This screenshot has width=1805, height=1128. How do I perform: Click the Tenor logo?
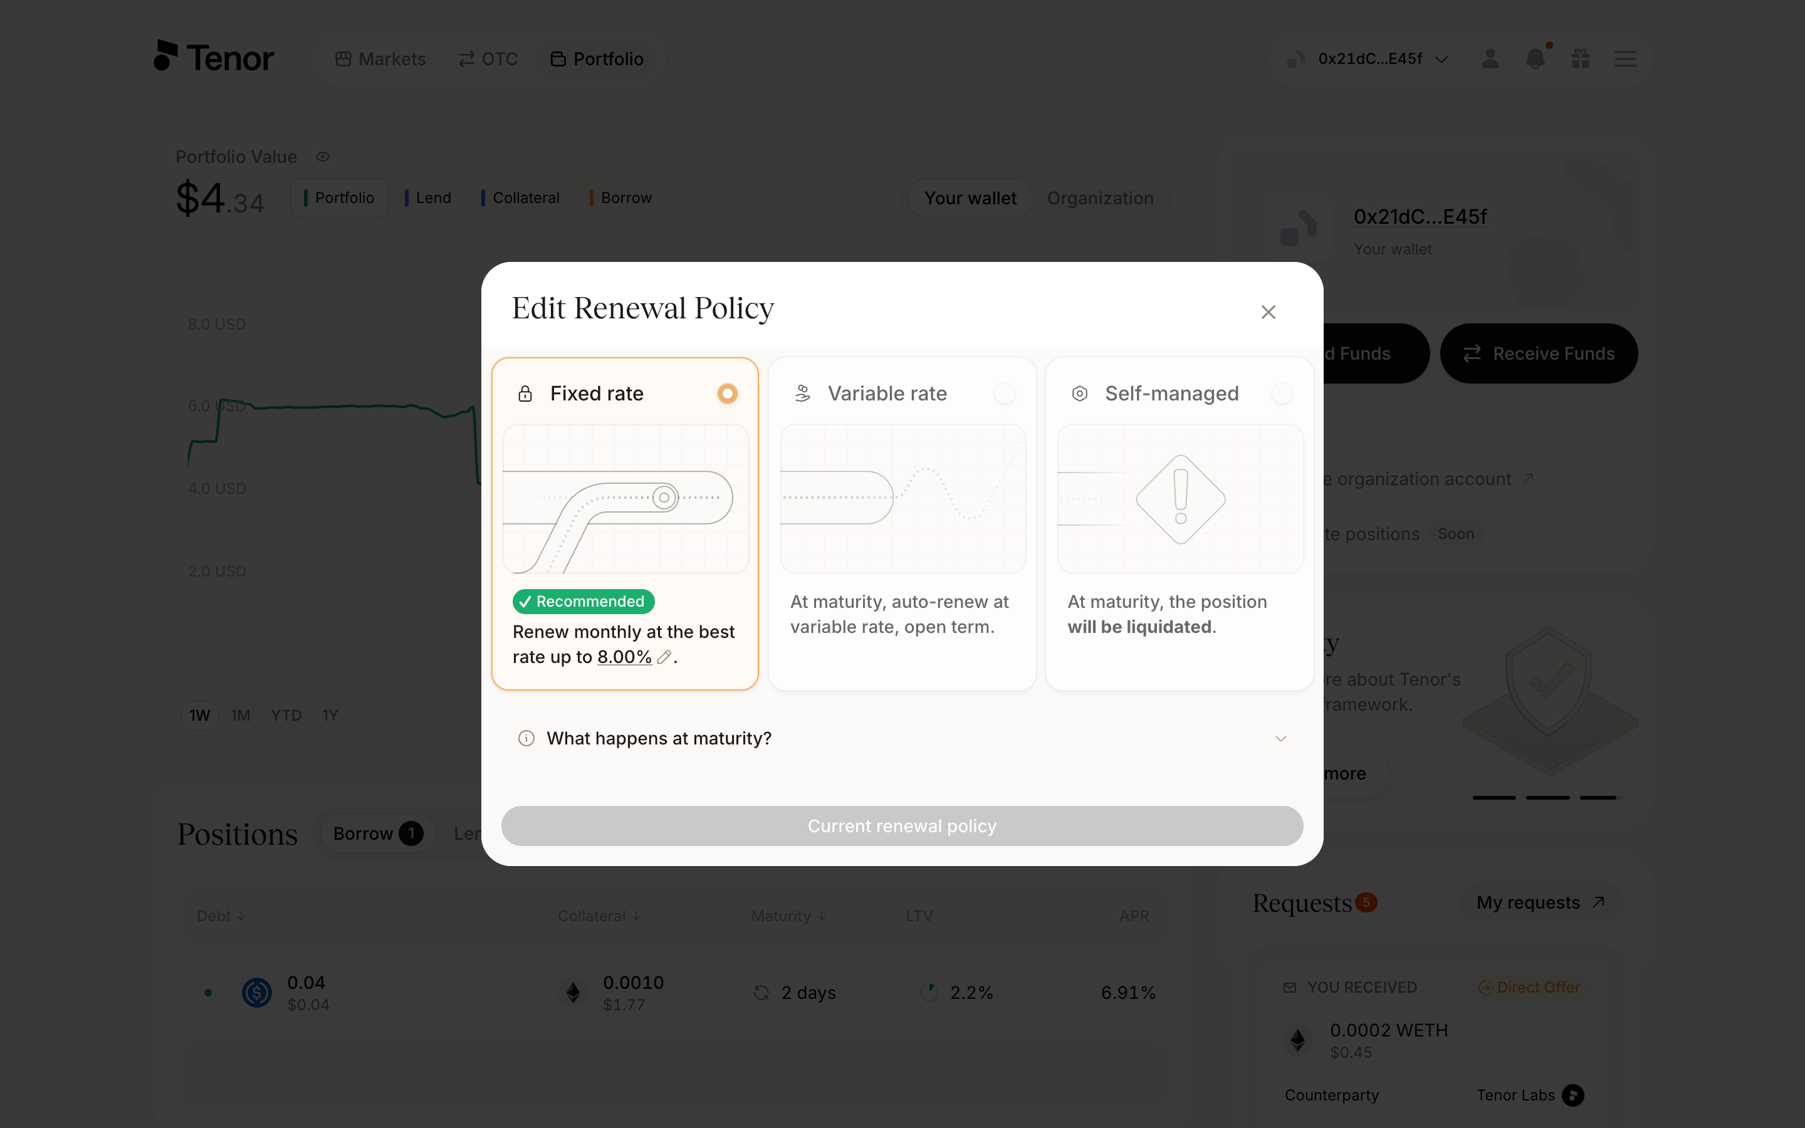click(x=214, y=56)
